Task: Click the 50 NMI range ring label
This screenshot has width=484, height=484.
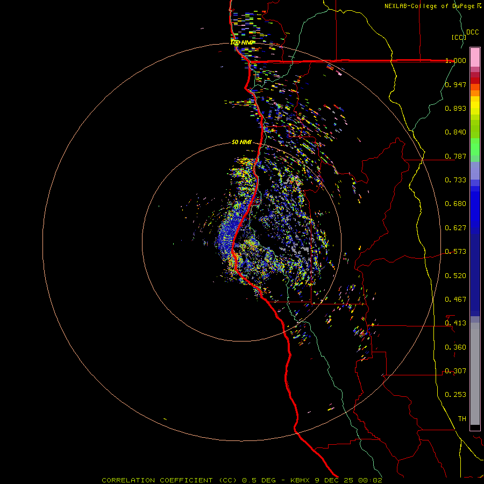Action: (241, 142)
